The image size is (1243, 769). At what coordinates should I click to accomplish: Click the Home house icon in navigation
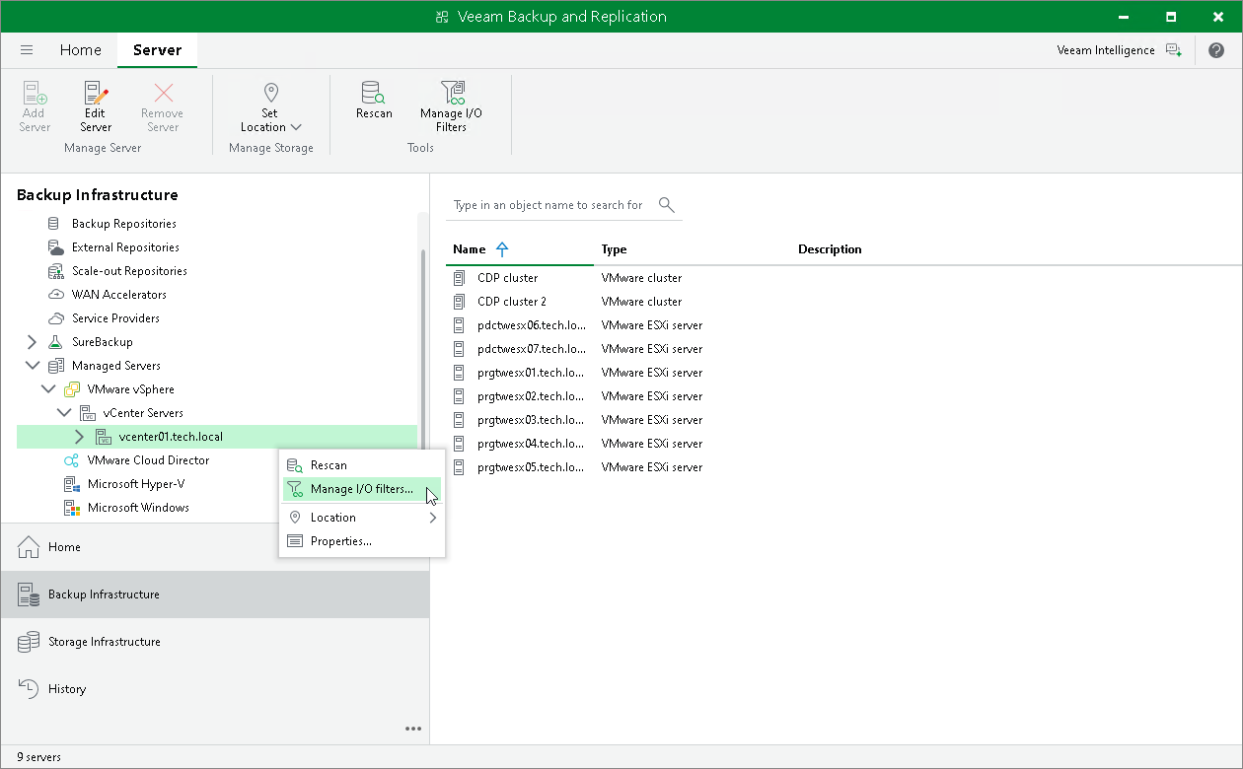[29, 547]
